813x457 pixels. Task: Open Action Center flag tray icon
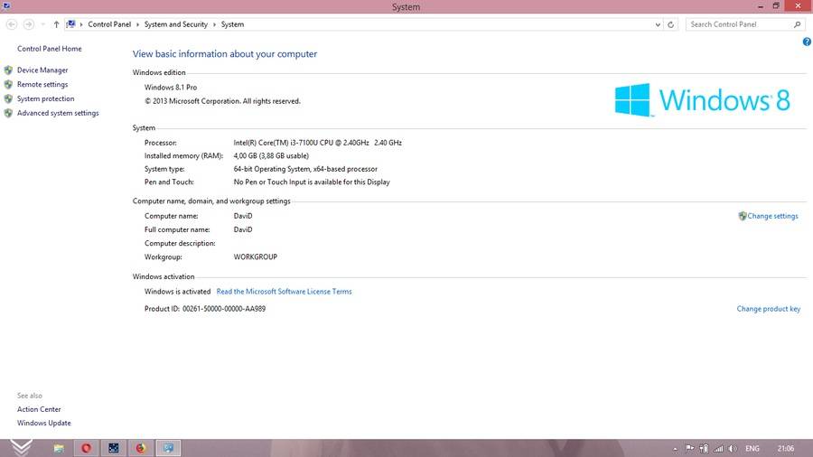click(x=689, y=449)
